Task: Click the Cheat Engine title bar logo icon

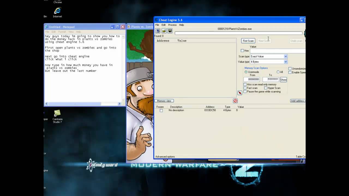Action: coord(156,20)
